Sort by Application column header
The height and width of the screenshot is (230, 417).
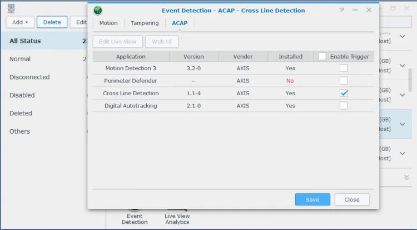point(131,56)
